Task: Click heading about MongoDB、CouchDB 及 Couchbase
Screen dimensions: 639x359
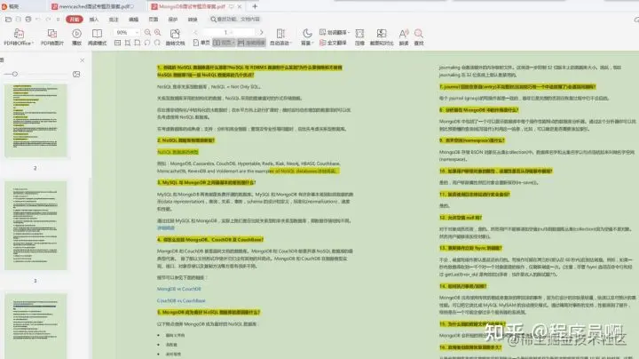Action: [x=210, y=239]
